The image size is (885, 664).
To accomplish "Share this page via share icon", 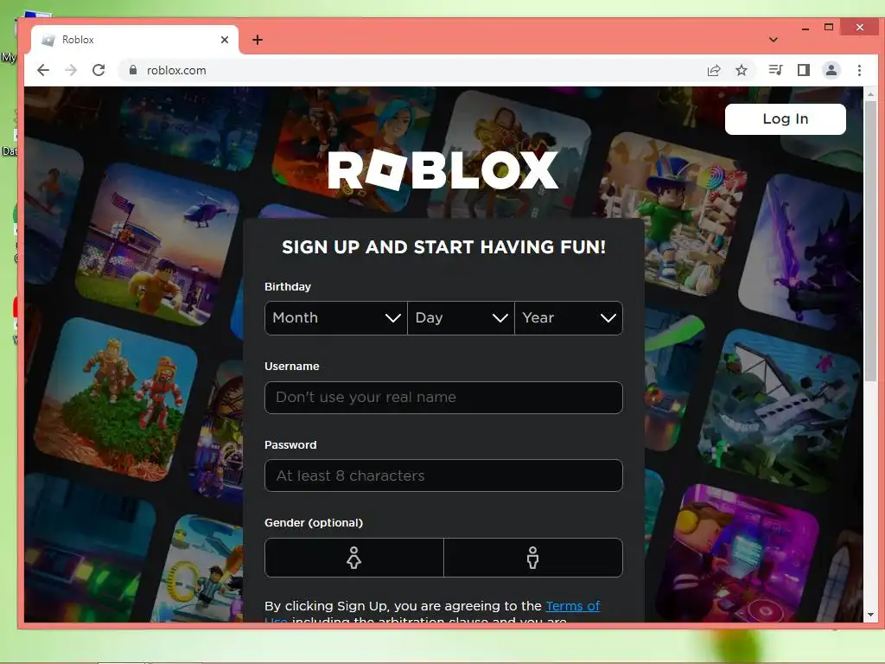I will pyautogui.click(x=714, y=70).
